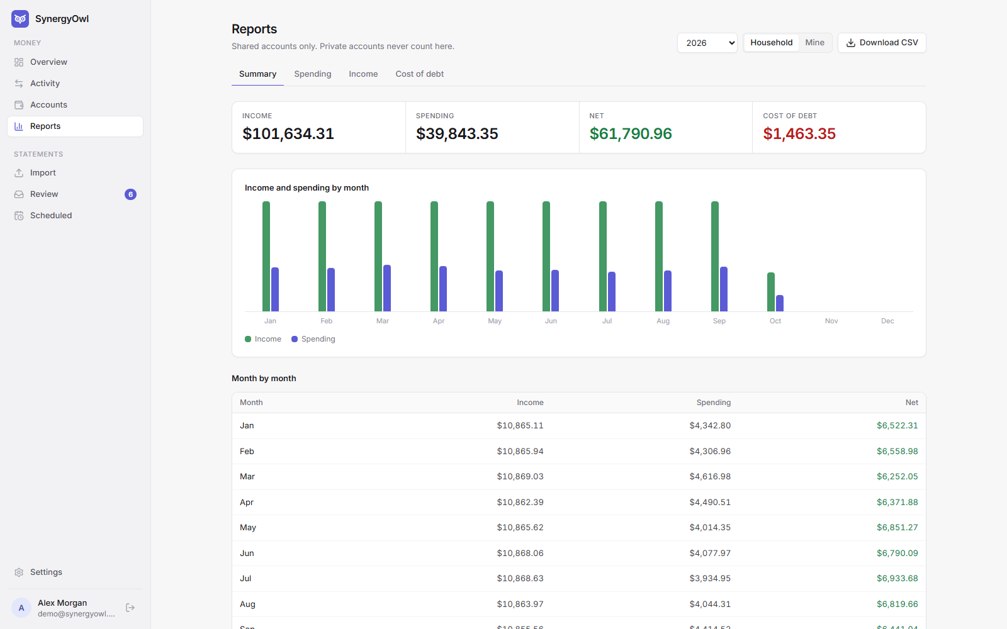Click the Alex Morgan avatar circle
Viewport: 1007px width, 629px height.
click(21, 608)
